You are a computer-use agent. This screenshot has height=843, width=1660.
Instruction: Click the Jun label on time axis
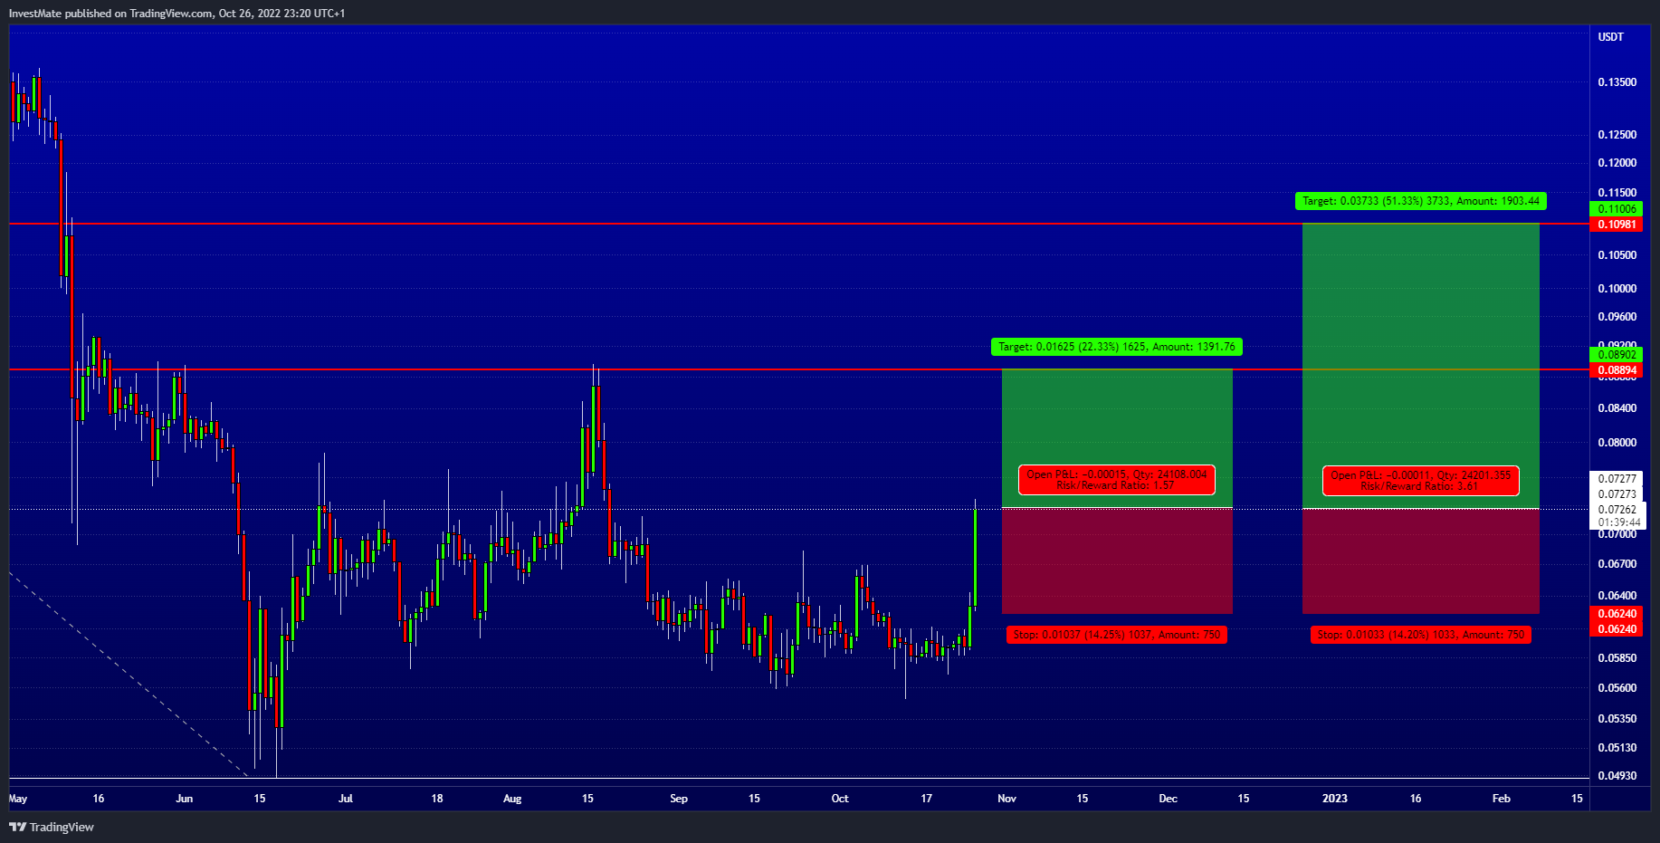point(185,799)
